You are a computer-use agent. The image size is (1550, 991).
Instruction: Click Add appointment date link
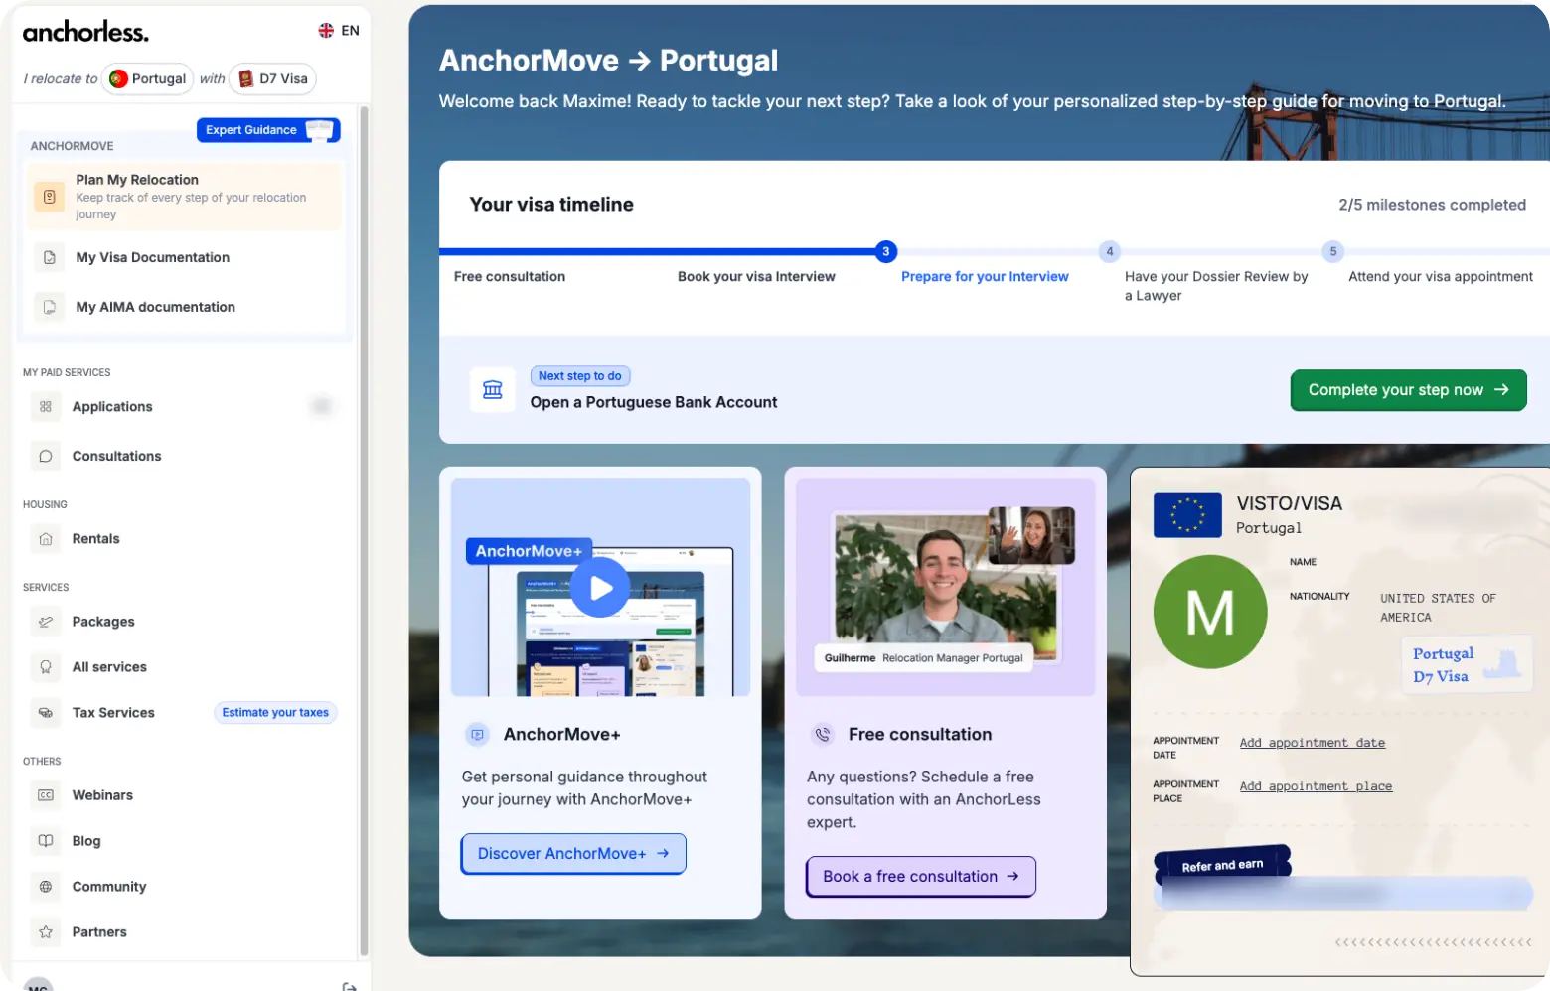(x=1312, y=743)
